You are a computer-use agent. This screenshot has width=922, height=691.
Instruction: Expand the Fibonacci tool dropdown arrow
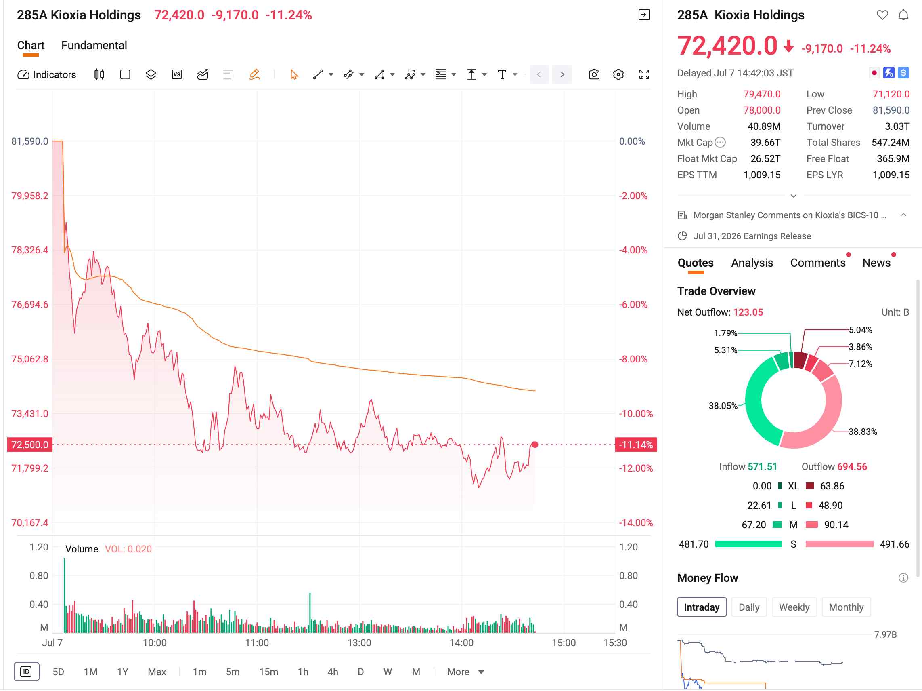pos(454,75)
